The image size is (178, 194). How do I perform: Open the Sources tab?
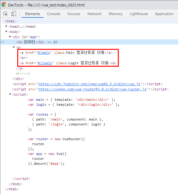(74, 14)
